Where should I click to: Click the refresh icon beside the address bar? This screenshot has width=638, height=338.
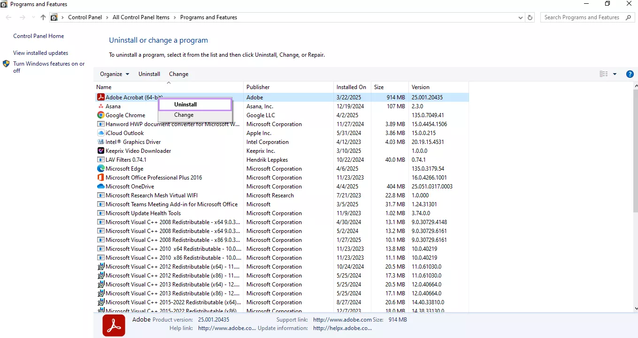[x=530, y=17]
